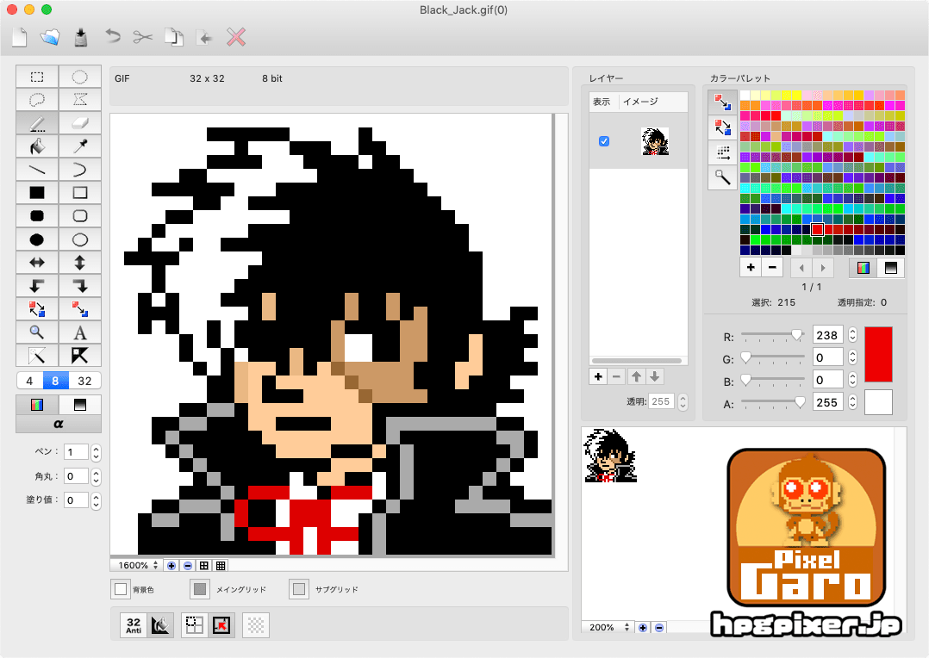This screenshot has width=929, height=658.
Task: Choose the text tool labeled A
Action: tap(80, 332)
